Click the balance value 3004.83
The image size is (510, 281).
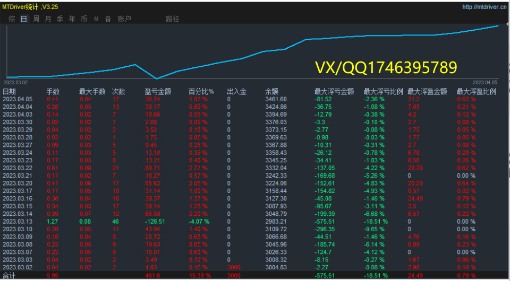(x=276, y=267)
